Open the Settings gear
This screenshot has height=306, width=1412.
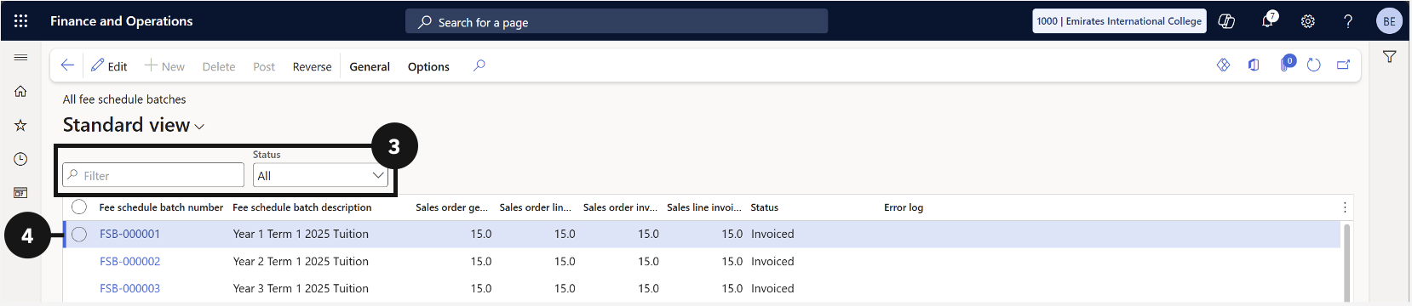(1308, 21)
